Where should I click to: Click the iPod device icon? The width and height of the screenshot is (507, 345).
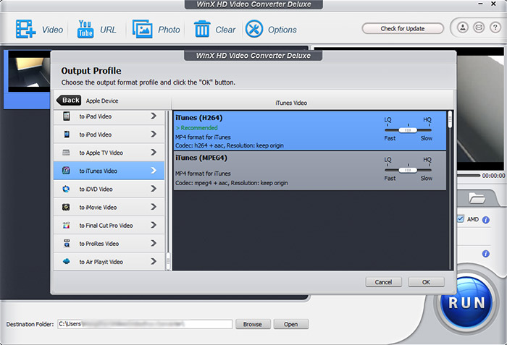pyautogui.click(x=67, y=135)
